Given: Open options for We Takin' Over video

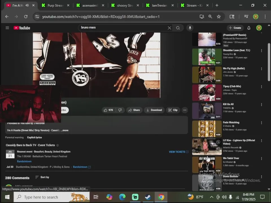Looking at the screenshot, I should click(261, 158).
